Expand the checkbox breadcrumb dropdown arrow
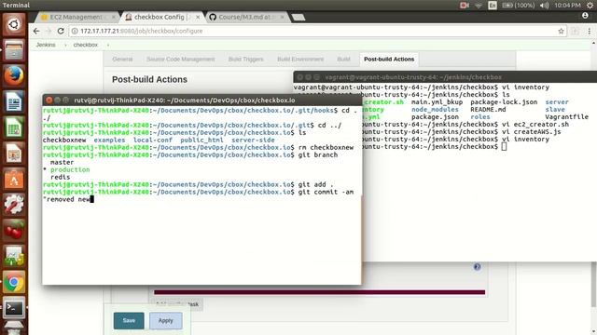 tap(108, 45)
